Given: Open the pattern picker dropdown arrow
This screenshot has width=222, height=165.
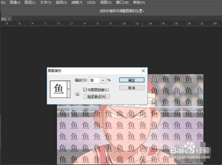Looking at the screenshot, I should click(69, 89).
